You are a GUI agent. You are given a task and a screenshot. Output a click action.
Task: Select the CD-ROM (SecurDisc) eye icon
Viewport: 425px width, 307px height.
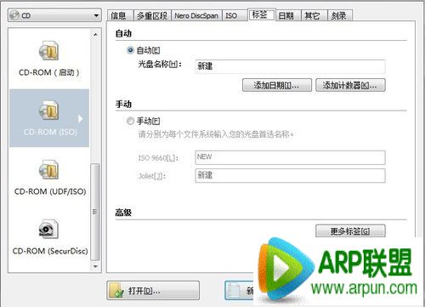48,229
